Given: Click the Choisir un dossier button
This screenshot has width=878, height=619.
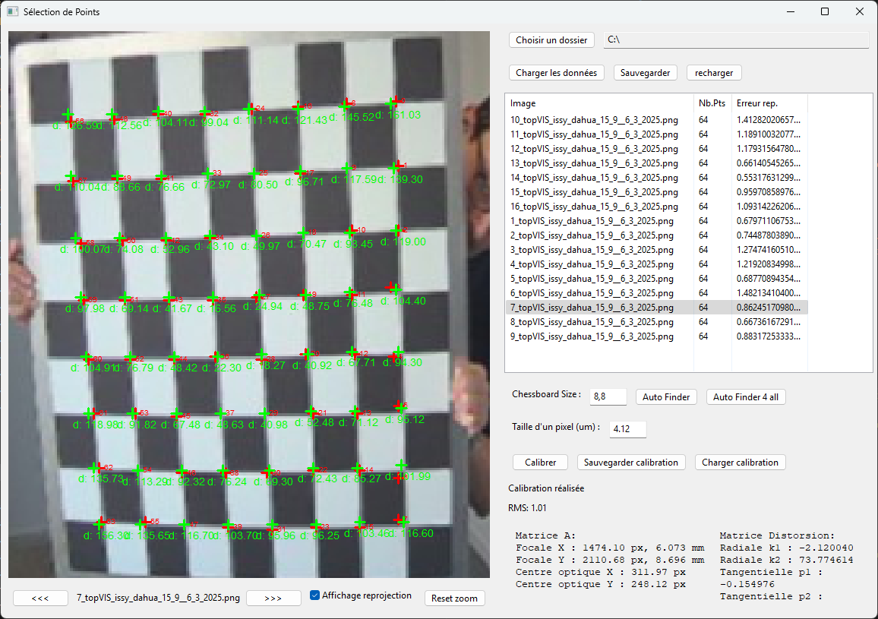Looking at the screenshot, I should [x=551, y=39].
